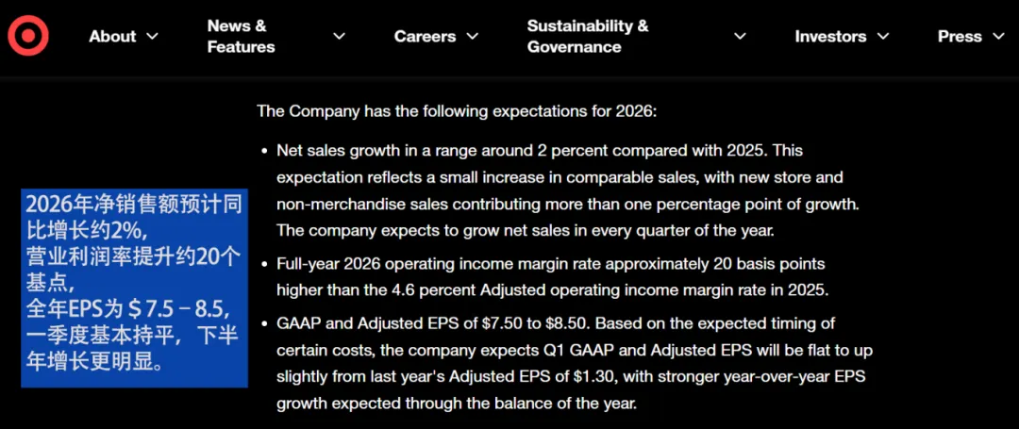Select the News & Features menu label
Screen dimensions: 1019x429
[241, 37]
